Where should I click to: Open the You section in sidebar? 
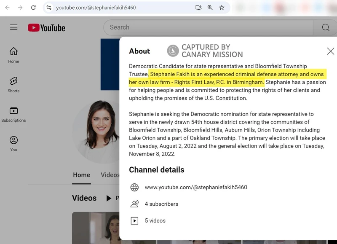[x=13, y=144]
